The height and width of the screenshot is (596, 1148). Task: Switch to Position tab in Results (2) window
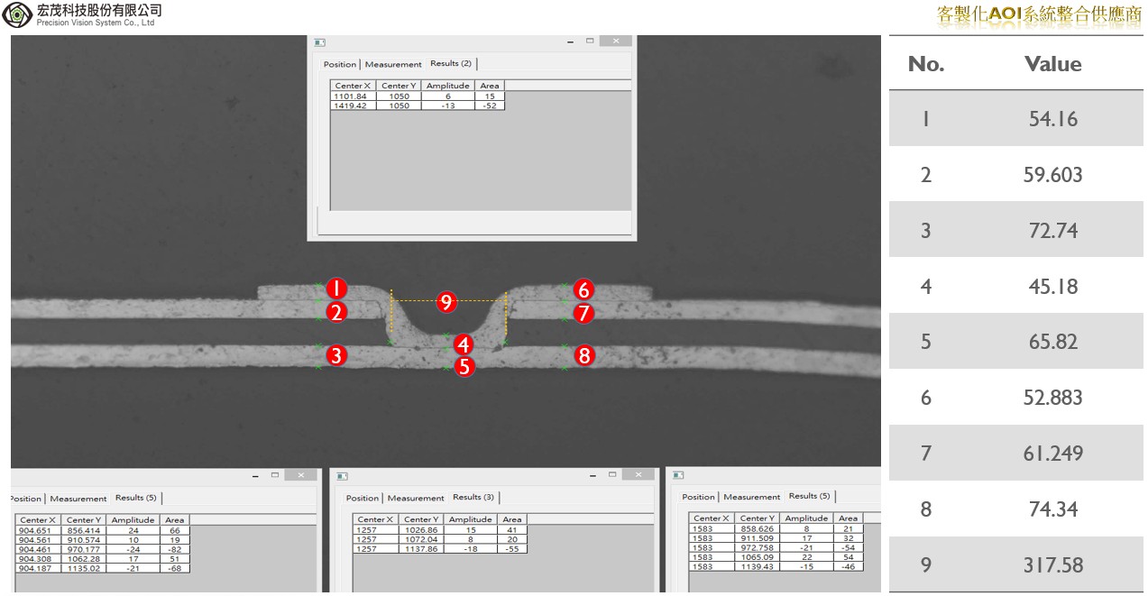[x=340, y=64]
